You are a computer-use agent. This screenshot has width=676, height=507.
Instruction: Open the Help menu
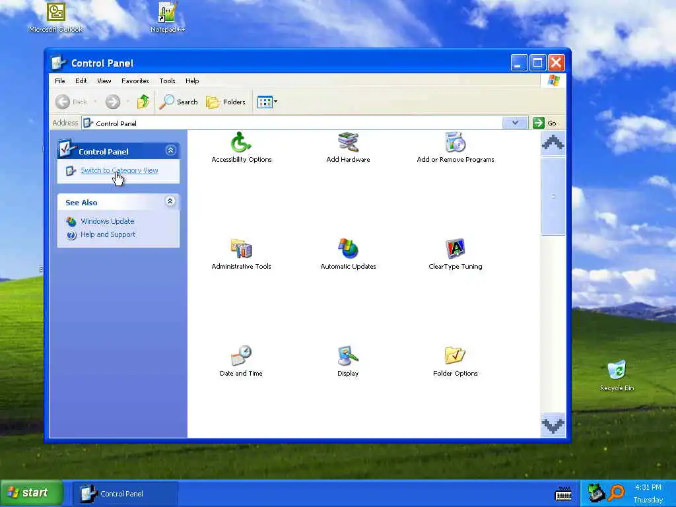tap(192, 81)
